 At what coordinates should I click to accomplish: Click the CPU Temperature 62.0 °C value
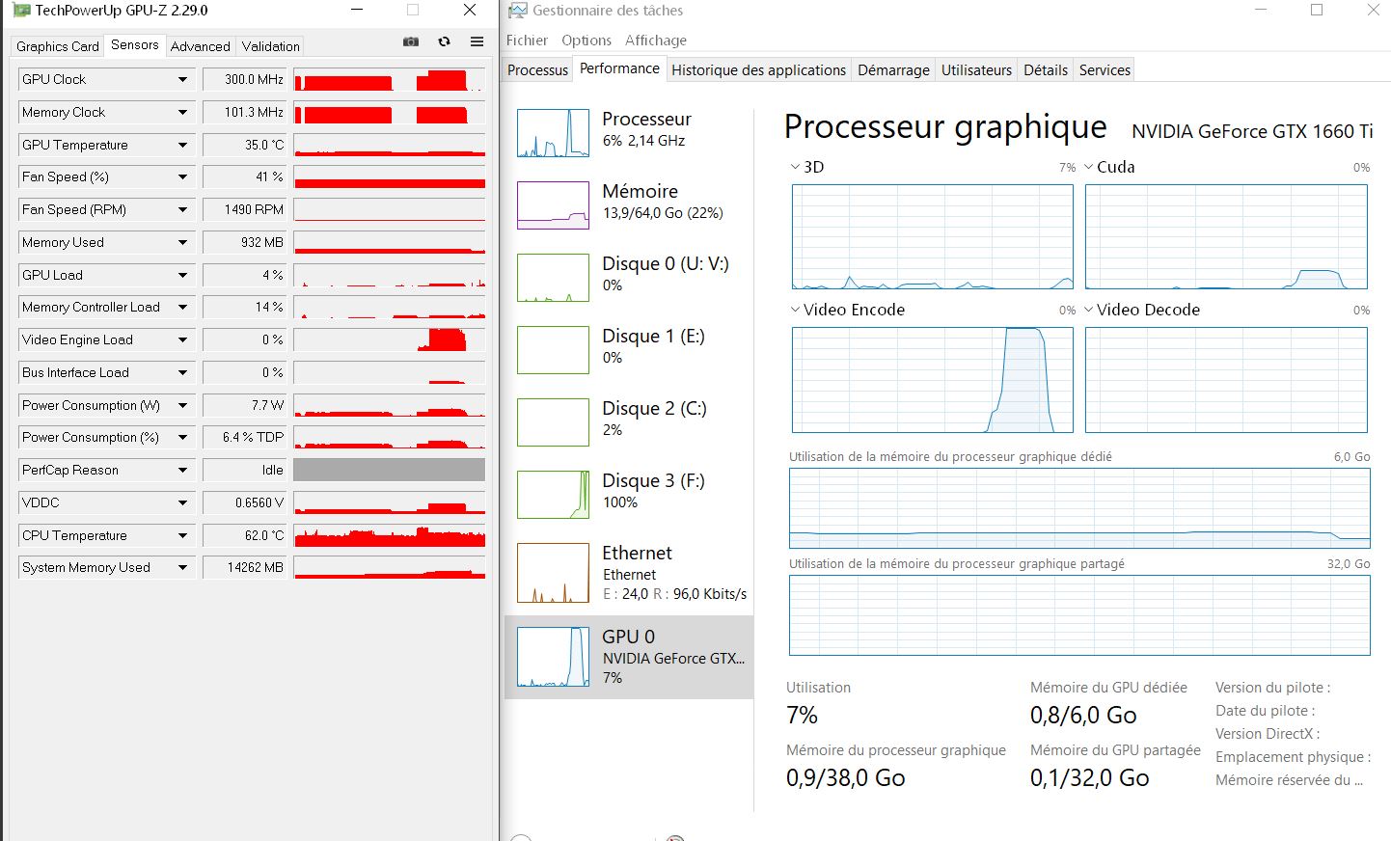(245, 535)
